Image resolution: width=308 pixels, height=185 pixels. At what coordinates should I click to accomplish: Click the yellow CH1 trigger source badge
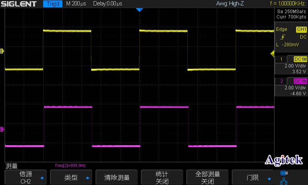point(301,30)
